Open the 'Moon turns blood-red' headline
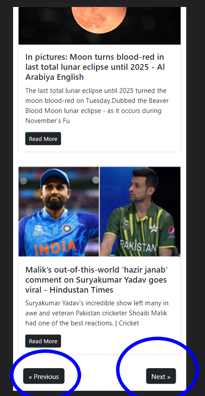Viewport: 205px width, 396px height. (x=95, y=67)
